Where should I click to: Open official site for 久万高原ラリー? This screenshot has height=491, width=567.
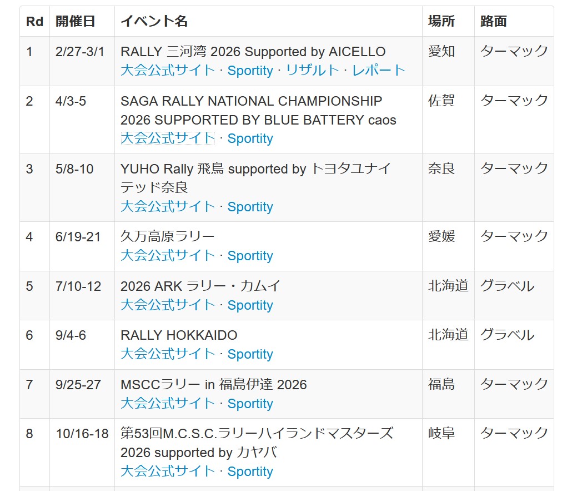pyautogui.click(x=168, y=256)
